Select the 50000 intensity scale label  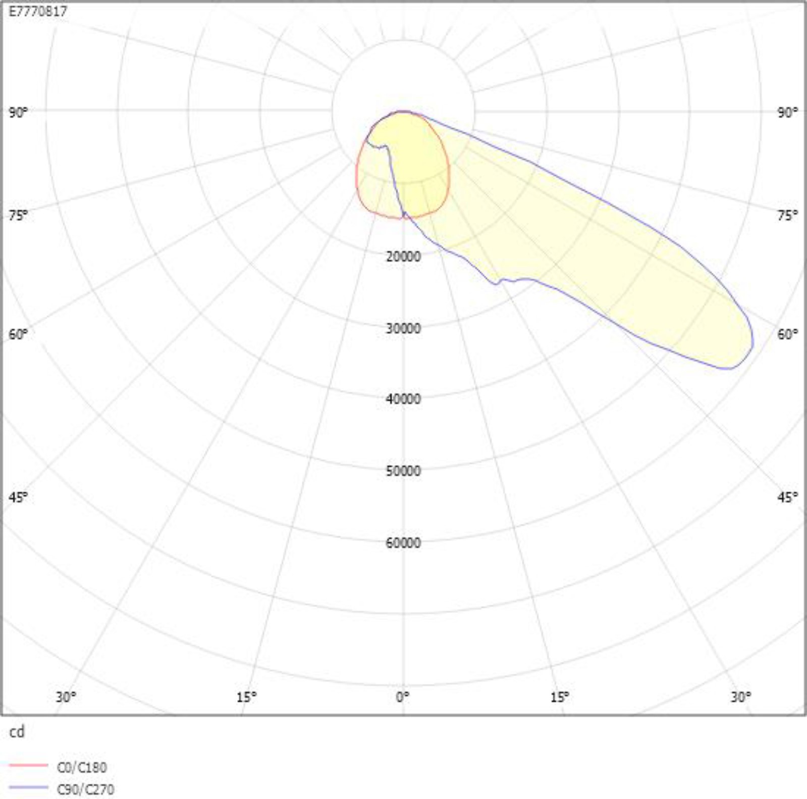click(403, 471)
